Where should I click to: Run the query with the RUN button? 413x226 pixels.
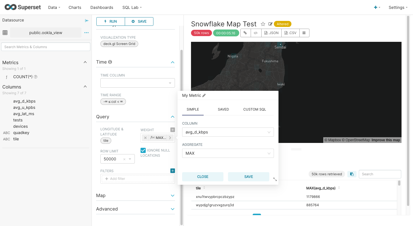(x=110, y=21)
